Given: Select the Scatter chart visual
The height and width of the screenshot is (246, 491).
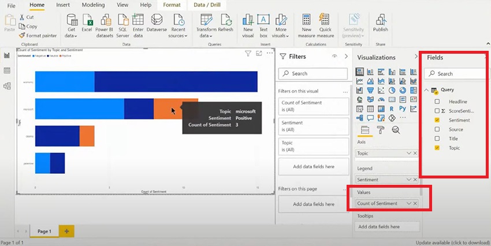Looking at the screenshot, I should [x=381, y=91].
